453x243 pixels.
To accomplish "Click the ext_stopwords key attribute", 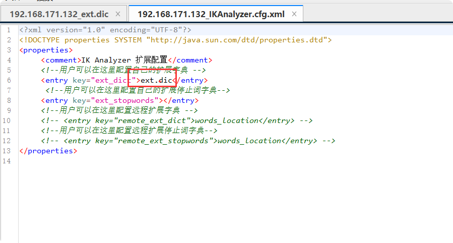I will [x=125, y=100].
